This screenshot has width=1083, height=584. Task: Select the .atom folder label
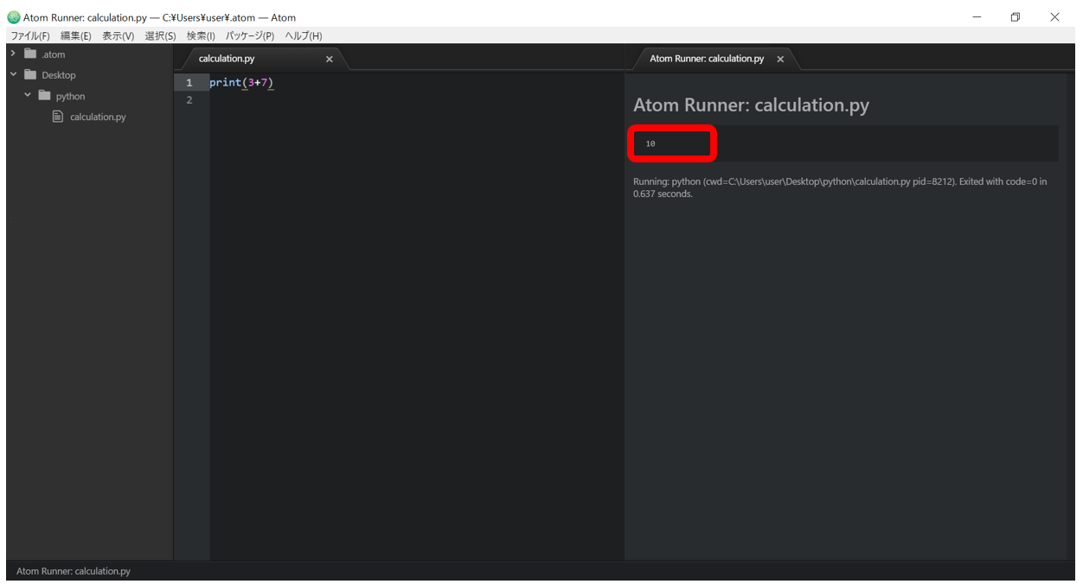(x=54, y=54)
